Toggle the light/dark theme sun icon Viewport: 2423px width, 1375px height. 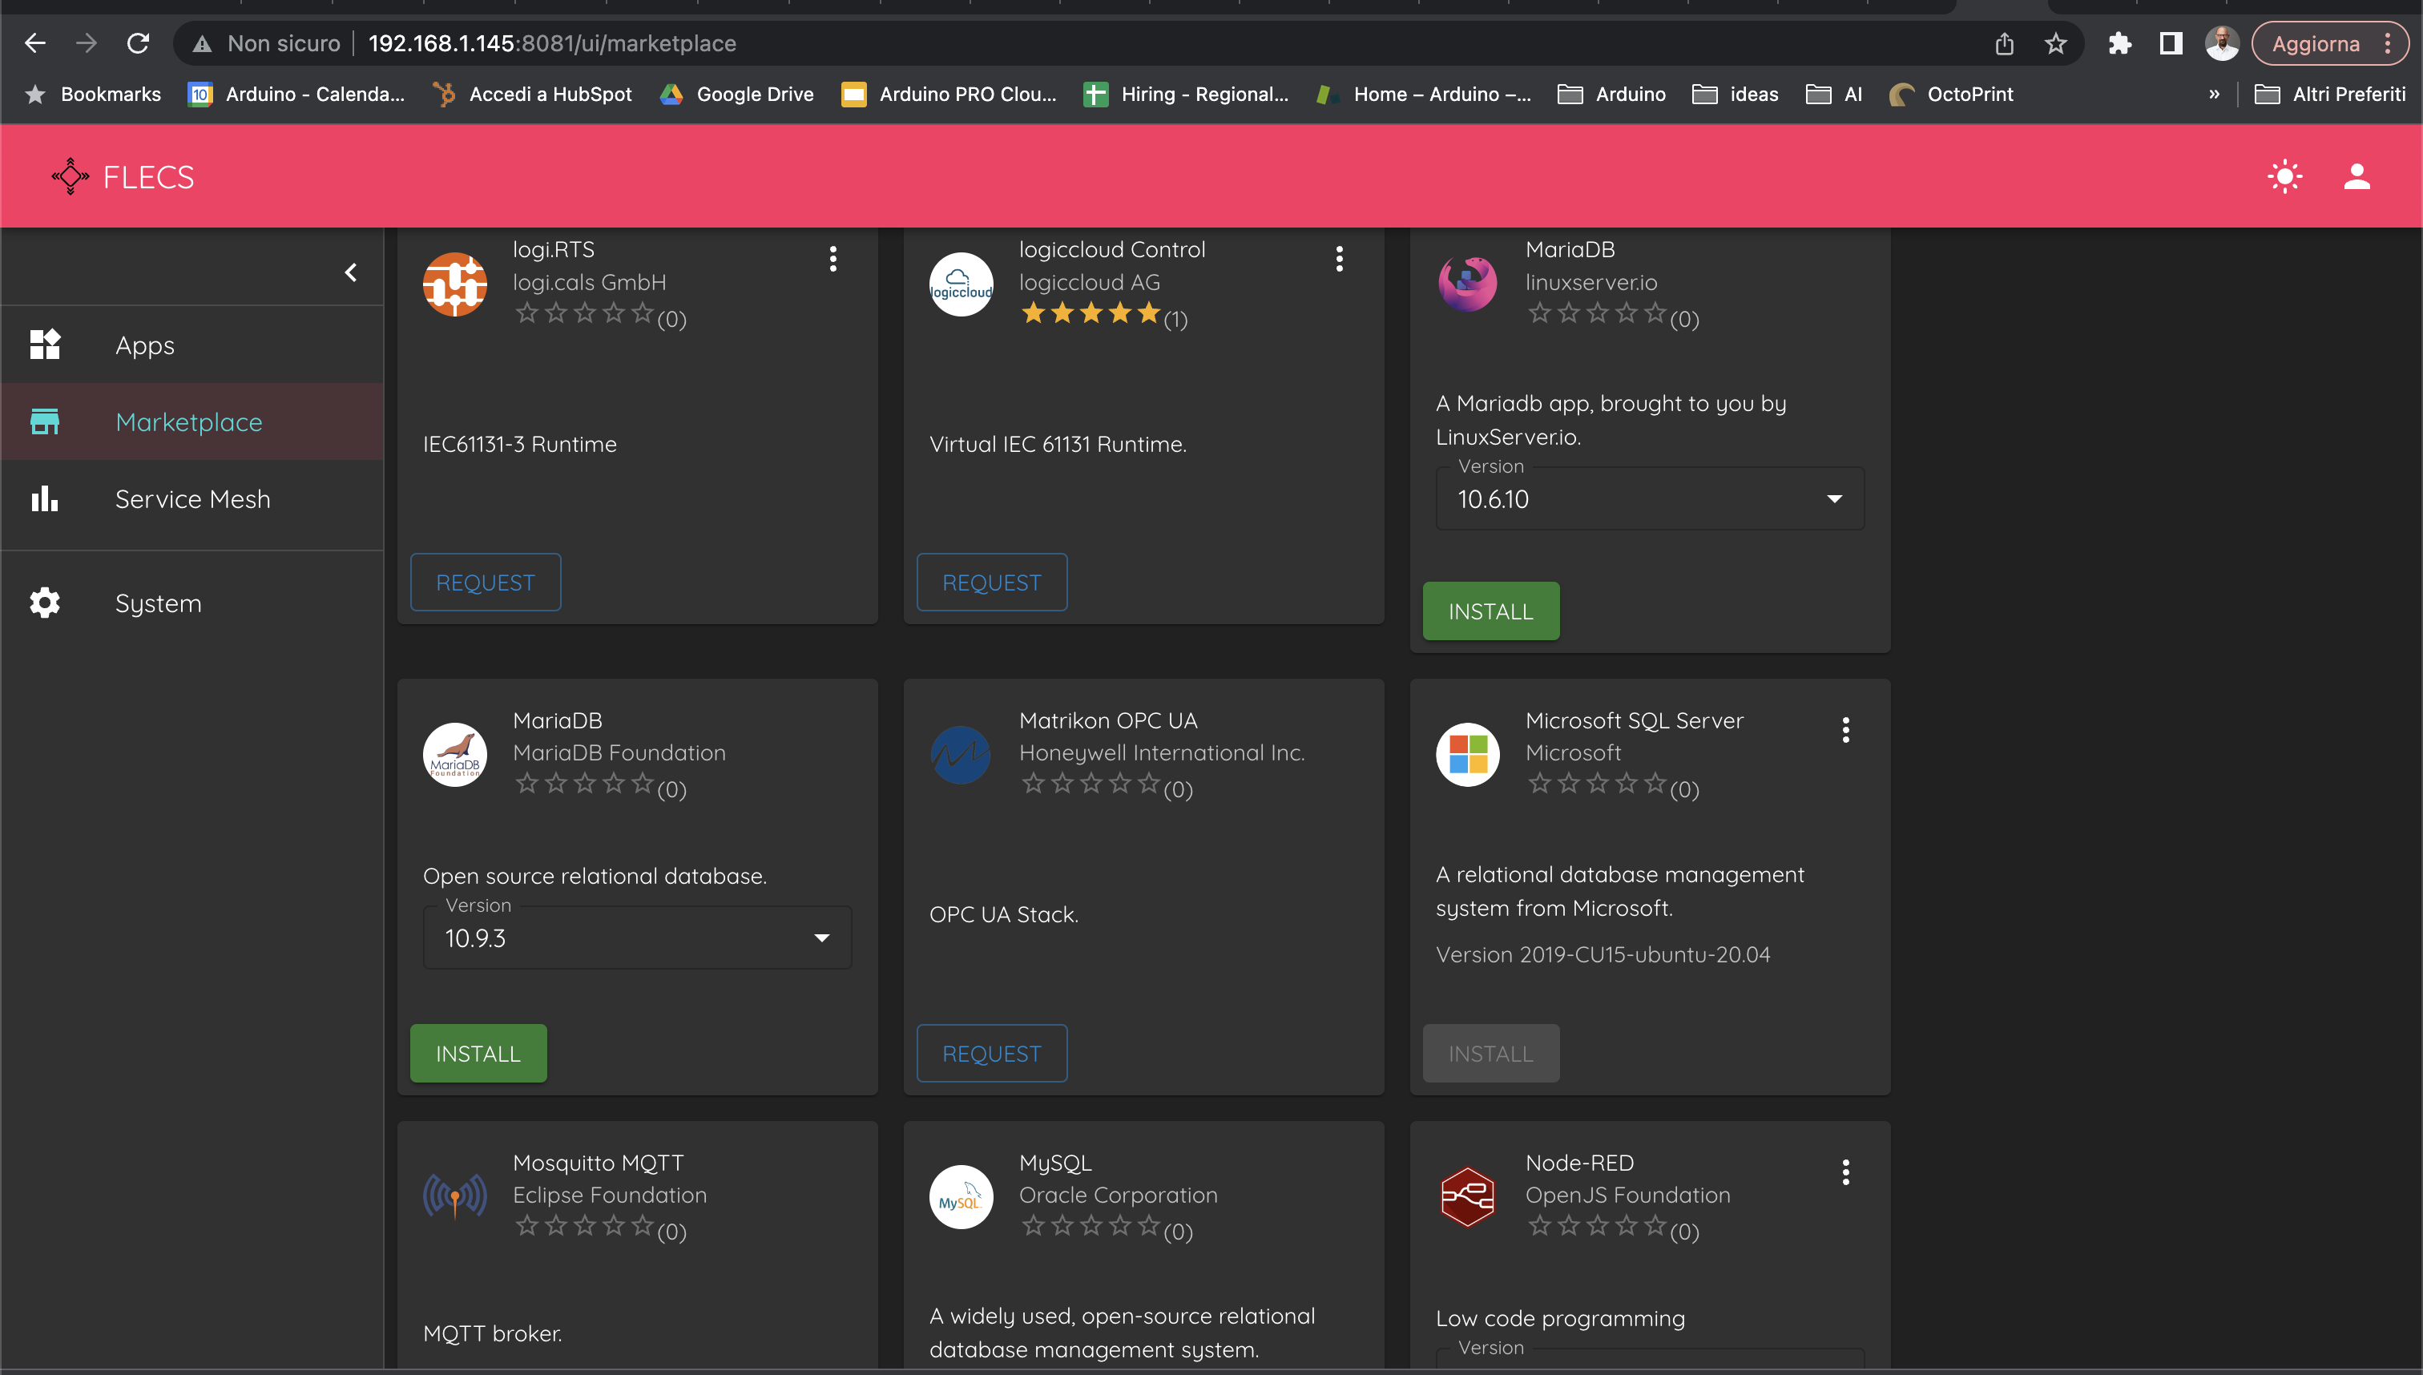point(2284,176)
